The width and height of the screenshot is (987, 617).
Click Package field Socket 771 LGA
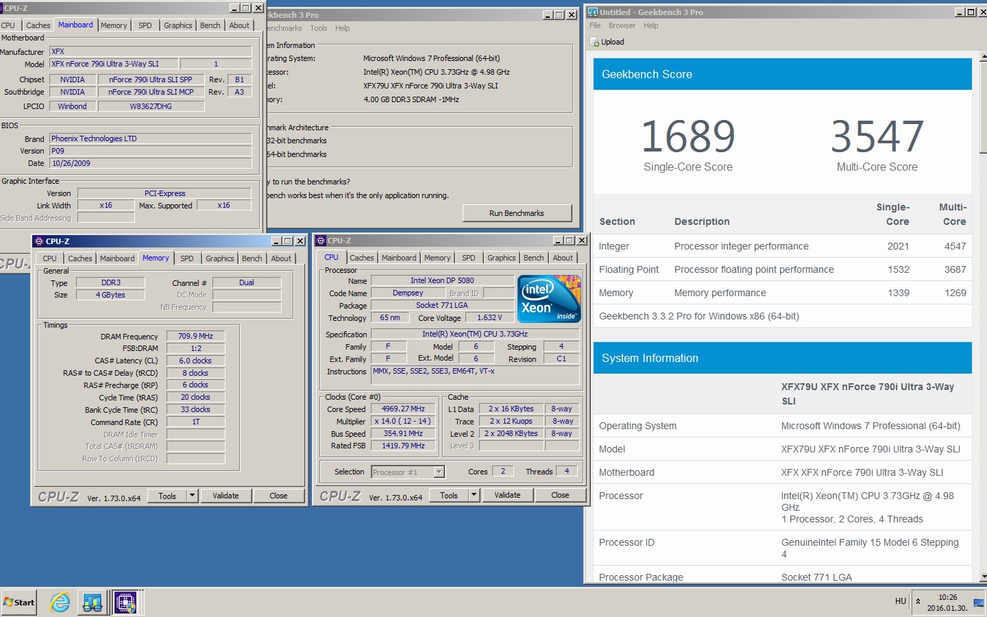tap(442, 305)
